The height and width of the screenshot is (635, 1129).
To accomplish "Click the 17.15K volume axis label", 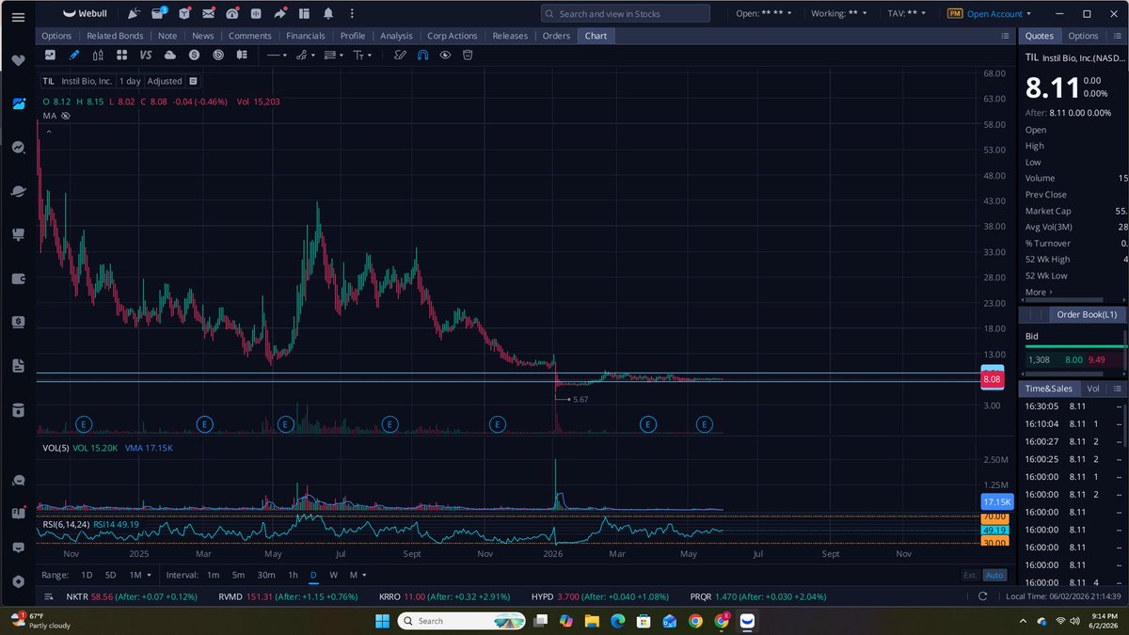I will [997, 501].
